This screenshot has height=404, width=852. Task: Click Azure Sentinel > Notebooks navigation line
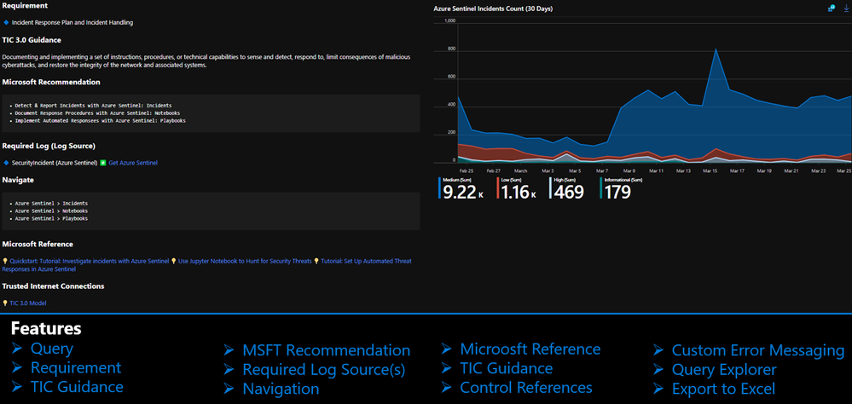click(51, 211)
